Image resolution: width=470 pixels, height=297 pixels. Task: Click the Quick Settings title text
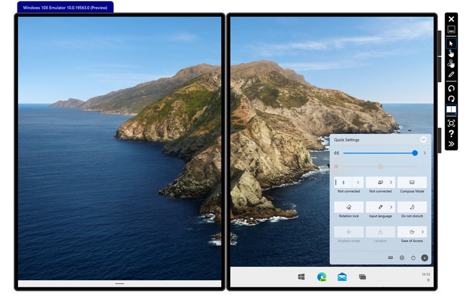tap(346, 140)
